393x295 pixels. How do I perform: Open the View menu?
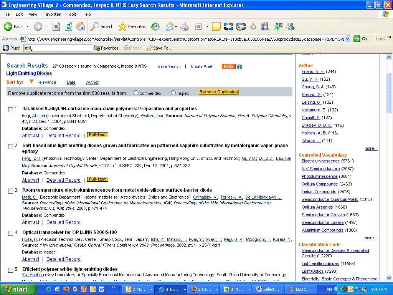pyautogui.click(x=33, y=14)
